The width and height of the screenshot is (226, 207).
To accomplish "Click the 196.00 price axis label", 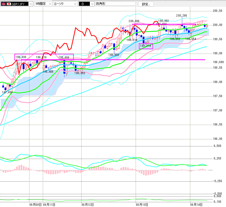I will (x=218, y=139).
